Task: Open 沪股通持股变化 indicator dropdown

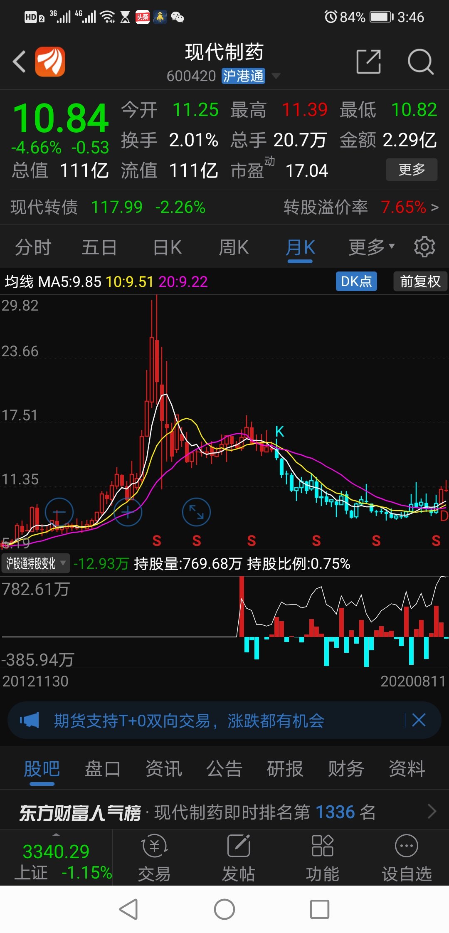Action: tap(35, 563)
